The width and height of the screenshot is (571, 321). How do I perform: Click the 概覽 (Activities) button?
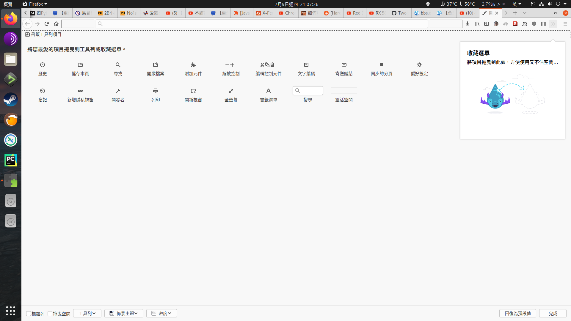point(8,4)
